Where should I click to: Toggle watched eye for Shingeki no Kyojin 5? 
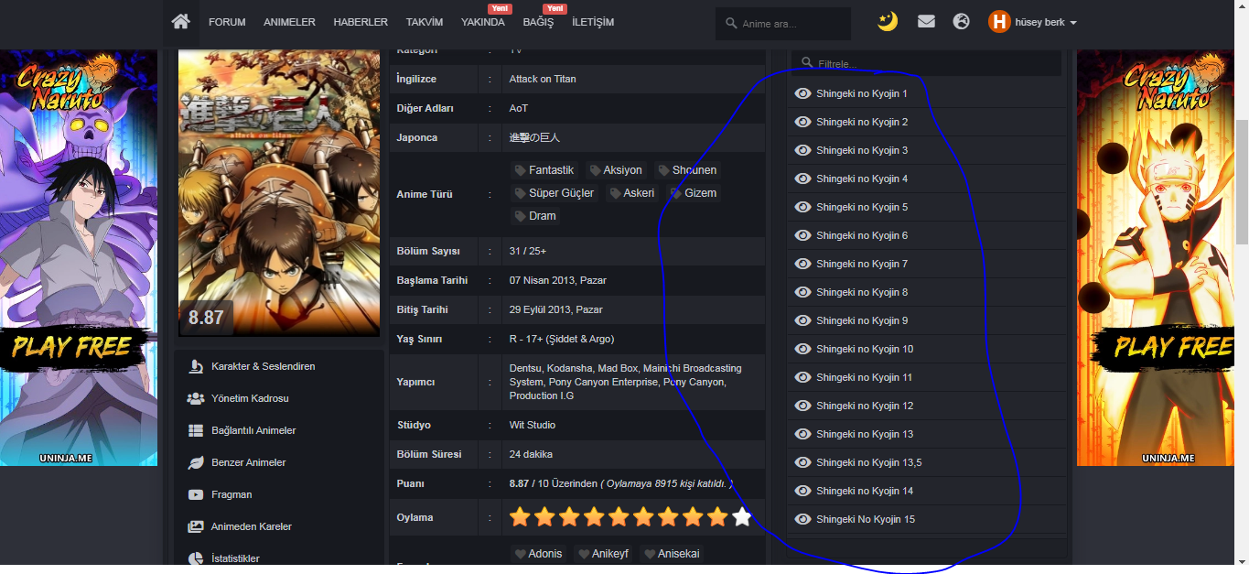tap(802, 207)
